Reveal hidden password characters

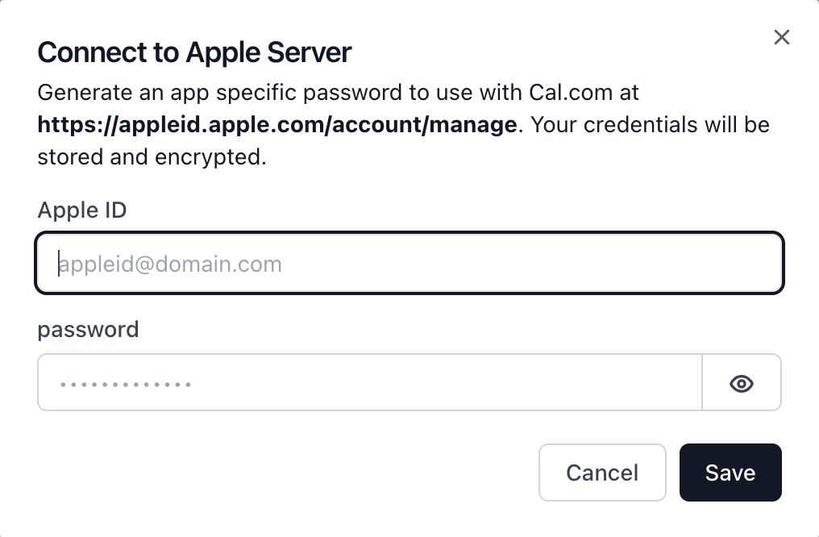(x=741, y=384)
